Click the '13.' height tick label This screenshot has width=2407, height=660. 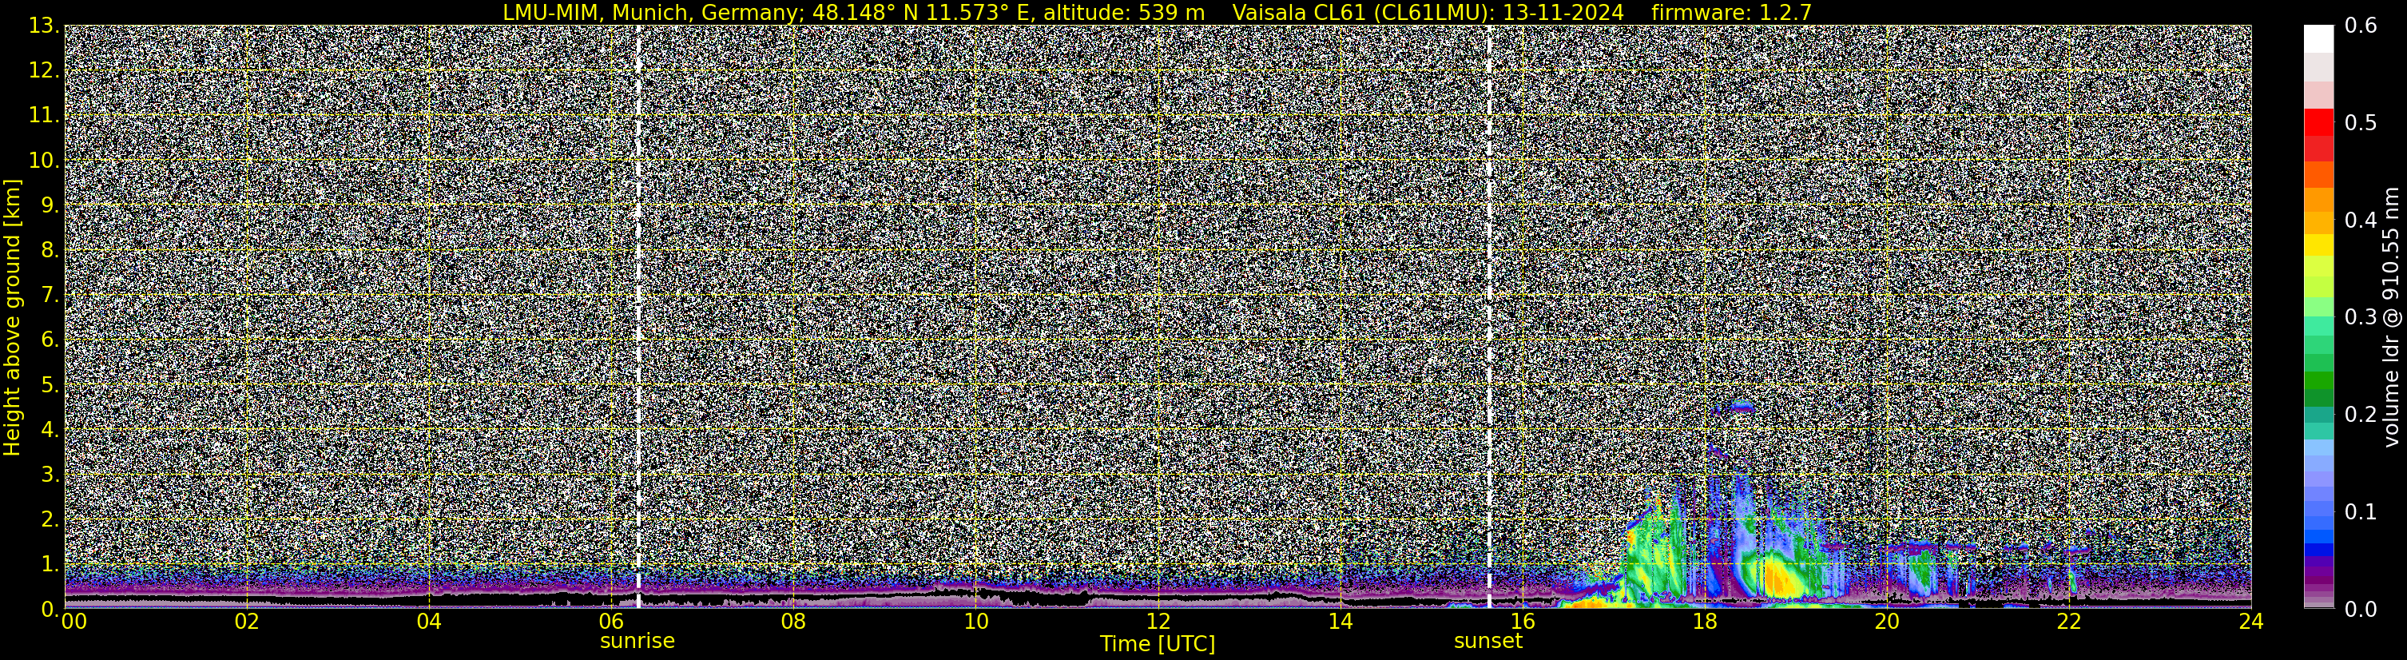44,26
